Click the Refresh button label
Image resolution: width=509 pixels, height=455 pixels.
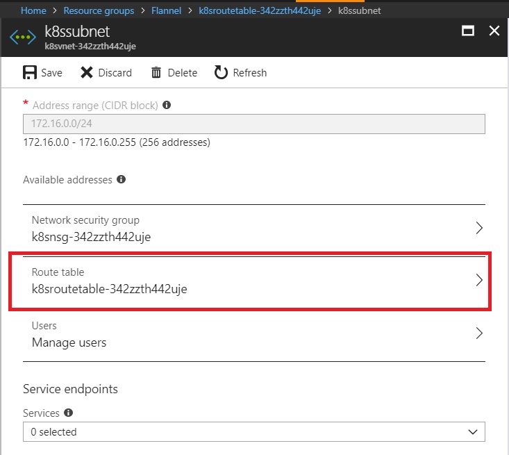click(249, 73)
